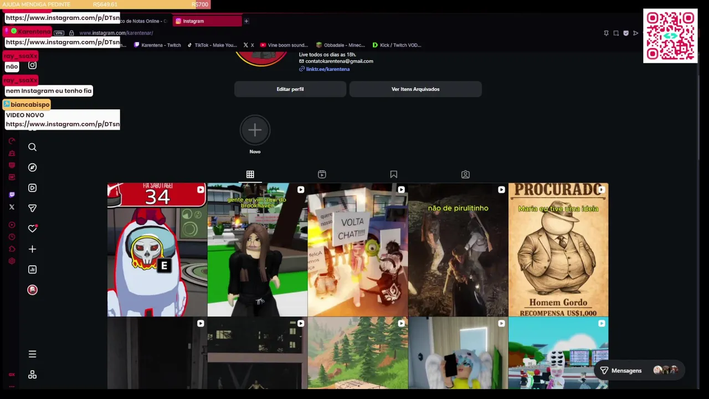Viewport: 709px width, 399px height.
Task: Open the dashboard bar-chart icon
Action: pos(32,269)
